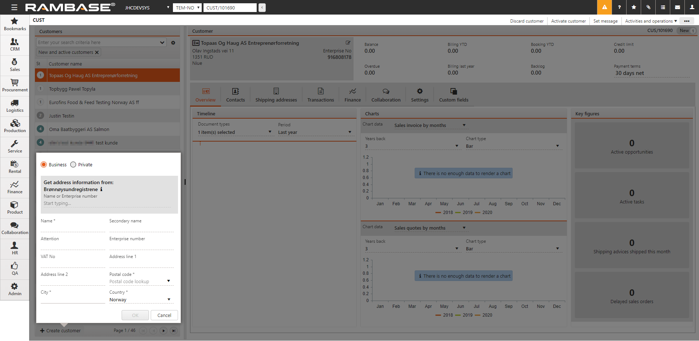Switch to the Transactions tab
The width and height of the screenshot is (699, 341).
click(320, 95)
